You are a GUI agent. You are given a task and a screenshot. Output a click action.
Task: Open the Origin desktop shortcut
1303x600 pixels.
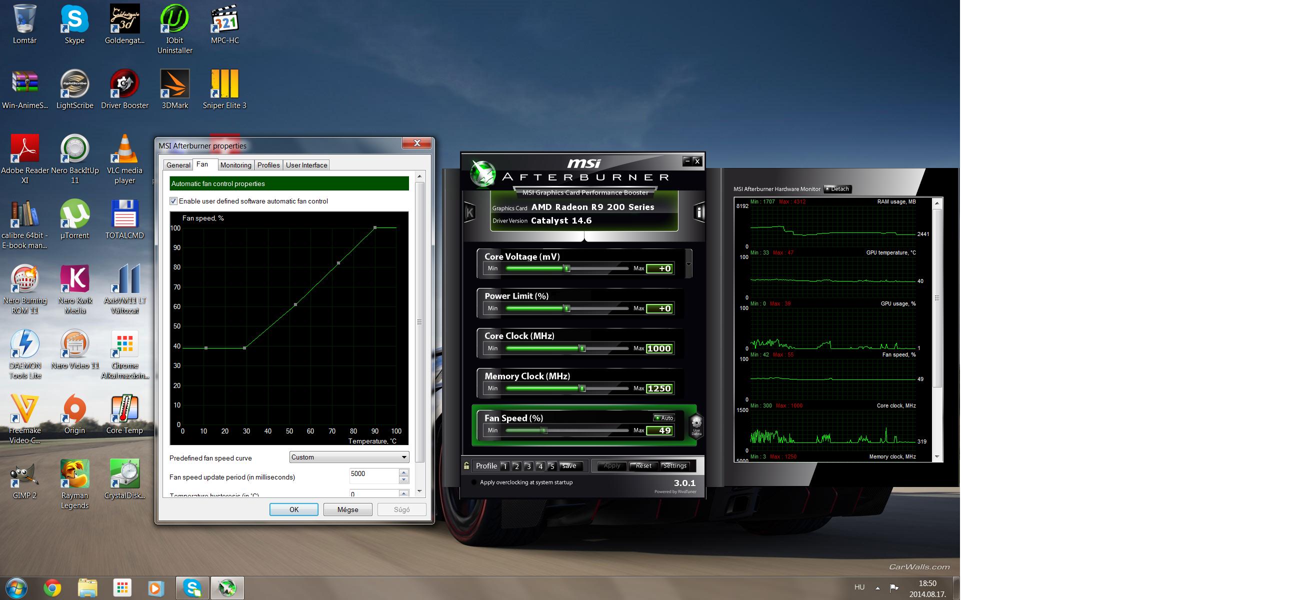(74, 414)
